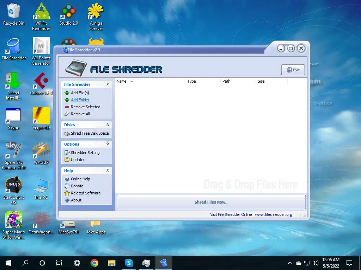Screen dimensions: 361x270
Task: Click the About info icon
Action: pos(67,200)
